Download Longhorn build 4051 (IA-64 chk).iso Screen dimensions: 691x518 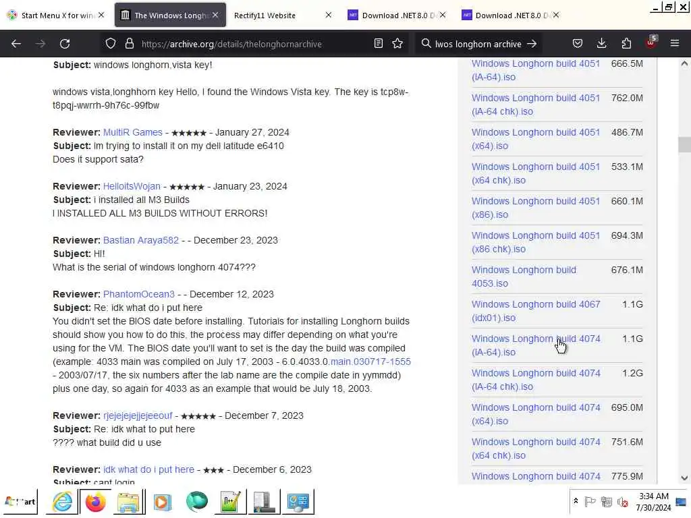[535, 105]
